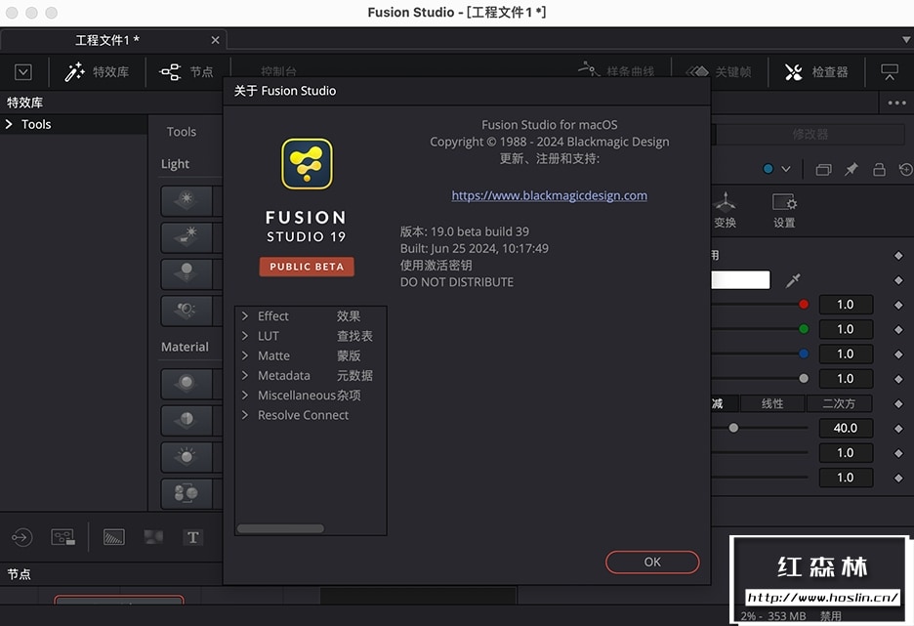The width and height of the screenshot is (914, 626).
Task: Open the 变换 transform tab icon
Action: [726, 210]
